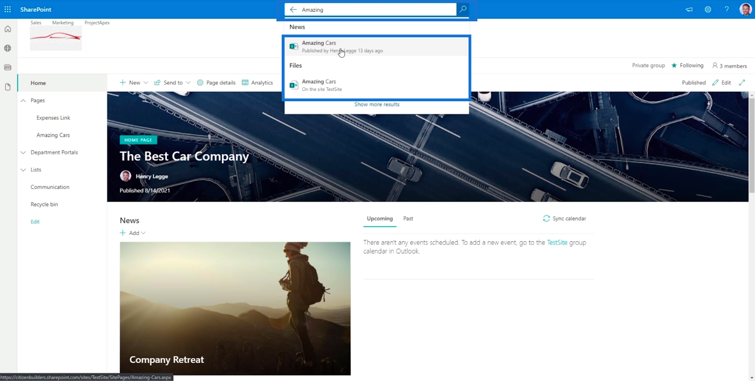Screen dimensions: 755x381
Task: Click the back arrow in search box
Action: click(294, 9)
